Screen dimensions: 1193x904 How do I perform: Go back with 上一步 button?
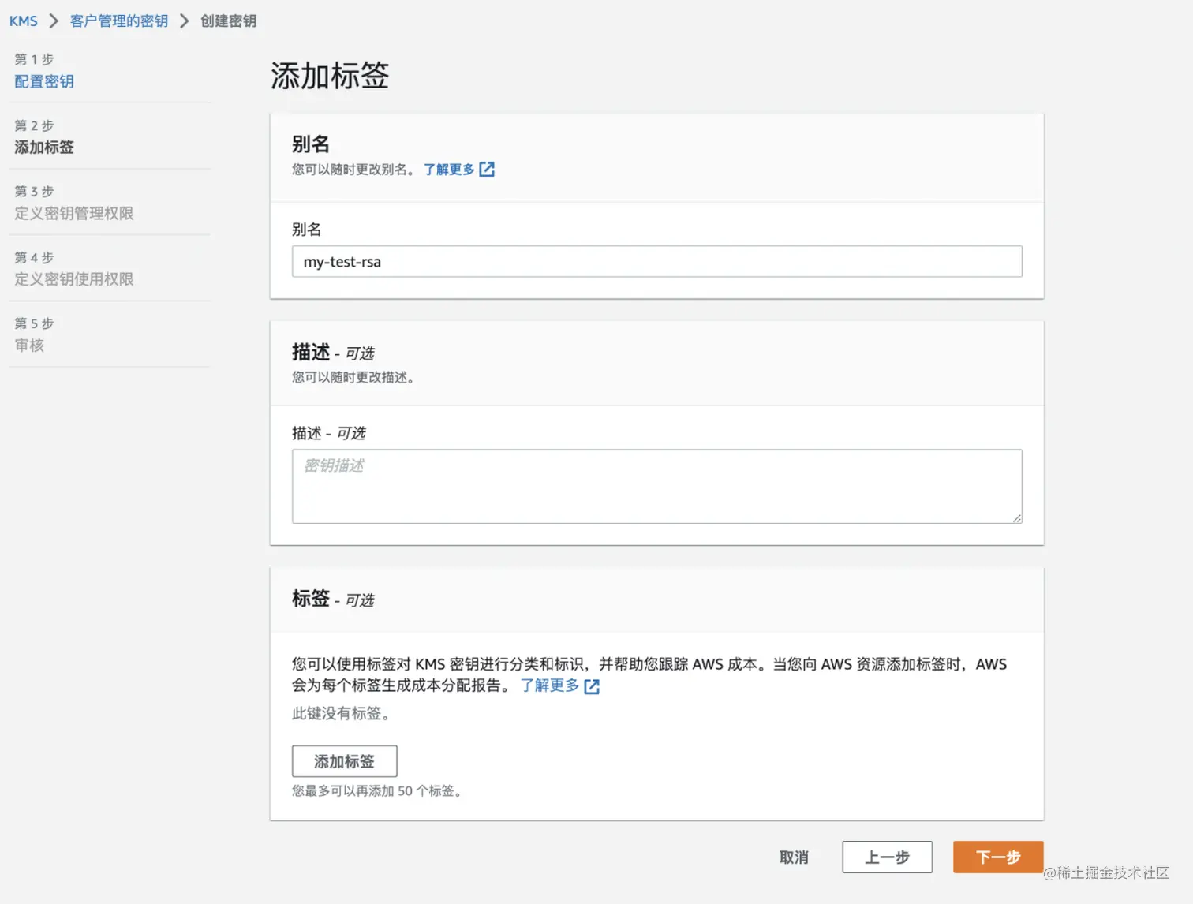[887, 857]
